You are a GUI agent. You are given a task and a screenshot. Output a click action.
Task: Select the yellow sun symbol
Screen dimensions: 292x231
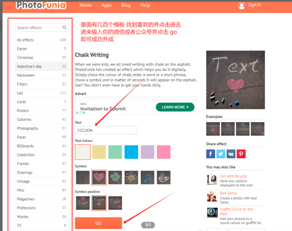pos(131,177)
